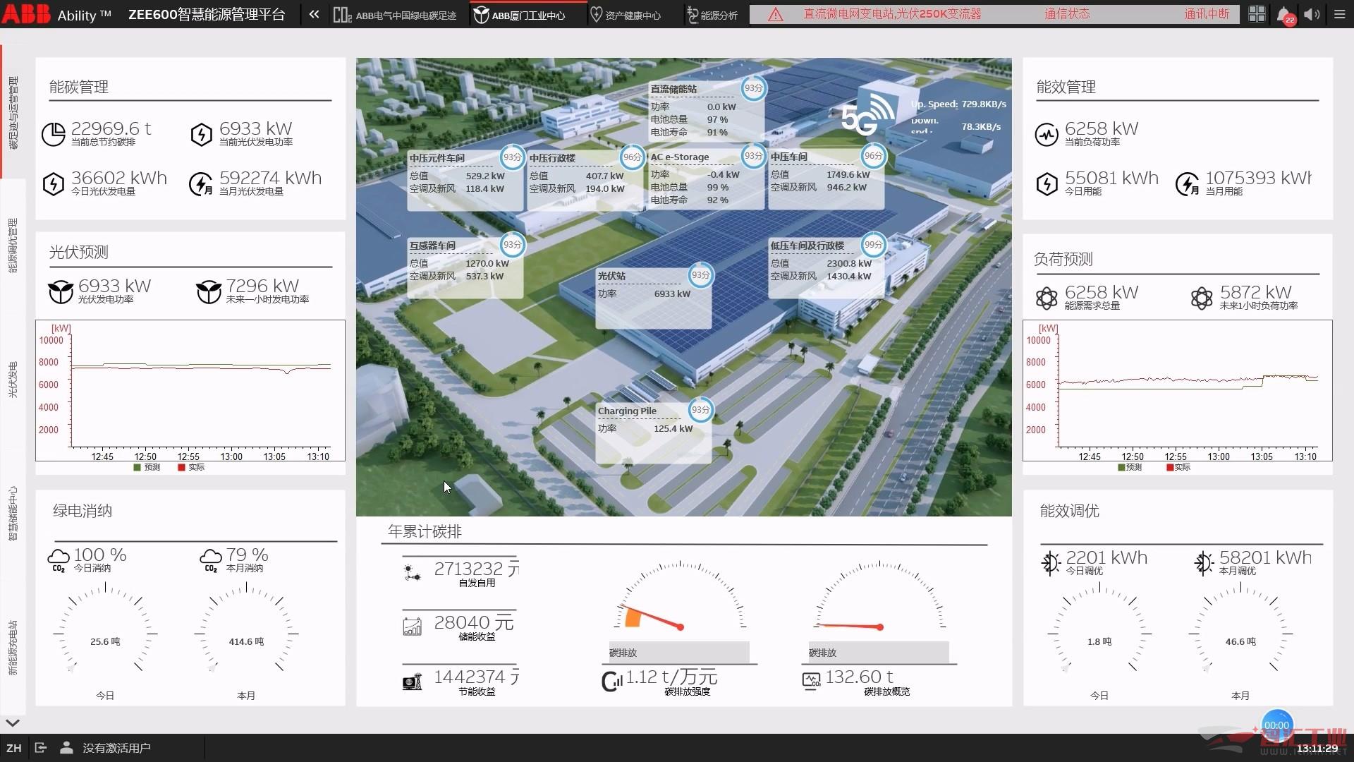
Task: Click the notification bell with 22 badge
Action: point(1285,15)
